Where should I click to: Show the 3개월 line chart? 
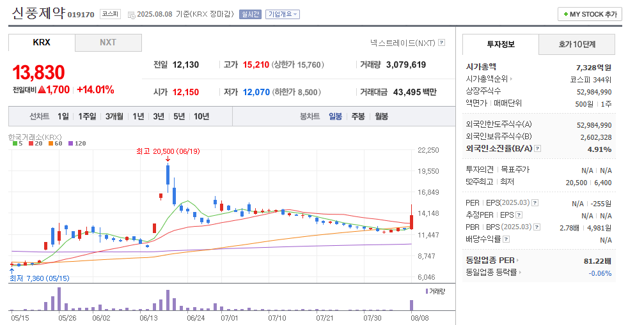[114, 116]
